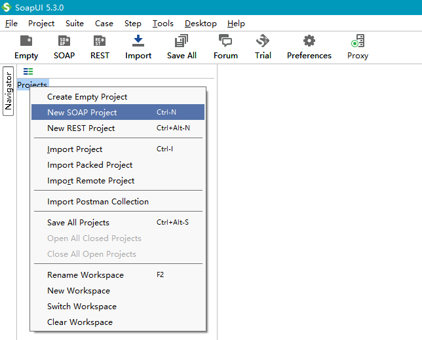This screenshot has width=422, height=340.
Task: Choose Import Packed Project
Action: [118, 164]
